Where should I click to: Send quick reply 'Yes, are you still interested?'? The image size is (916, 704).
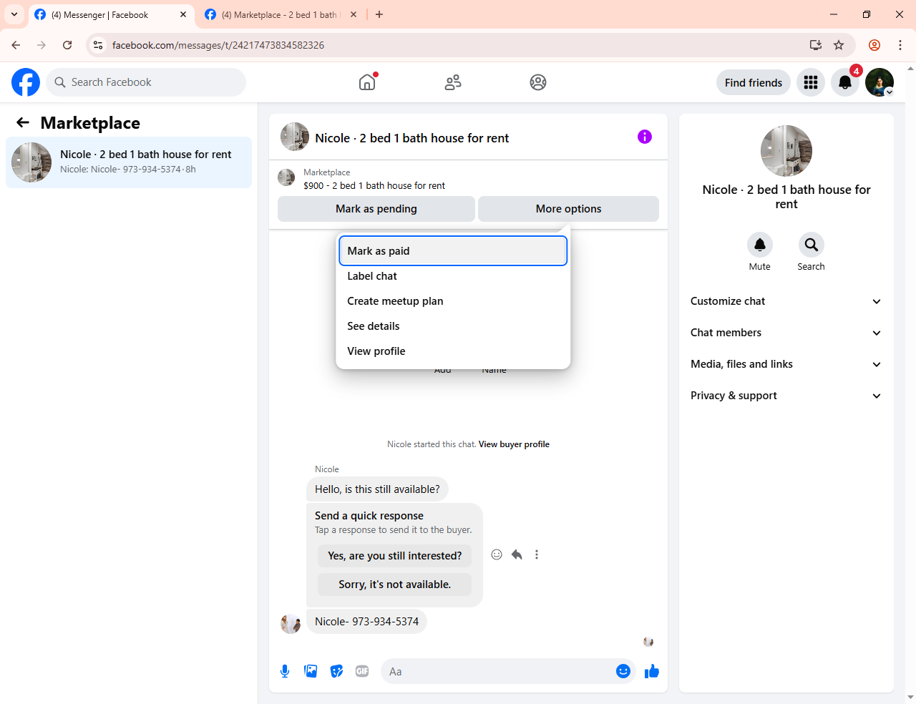tap(394, 556)
